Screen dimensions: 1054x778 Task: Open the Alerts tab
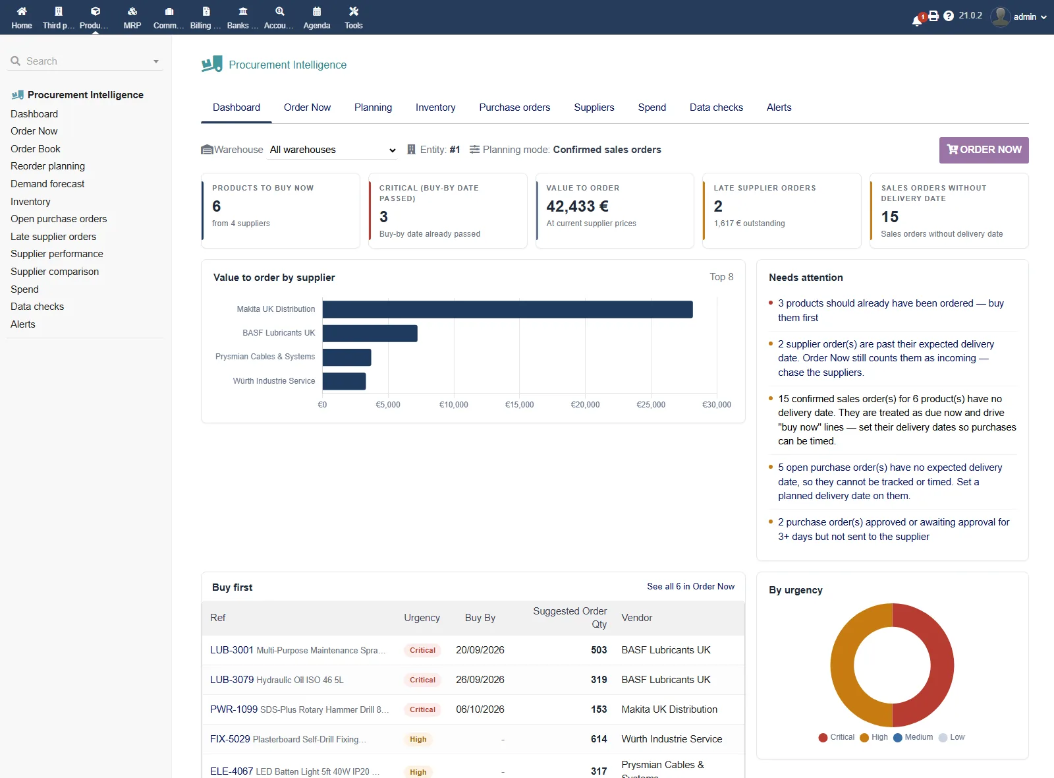coord(779,107)
